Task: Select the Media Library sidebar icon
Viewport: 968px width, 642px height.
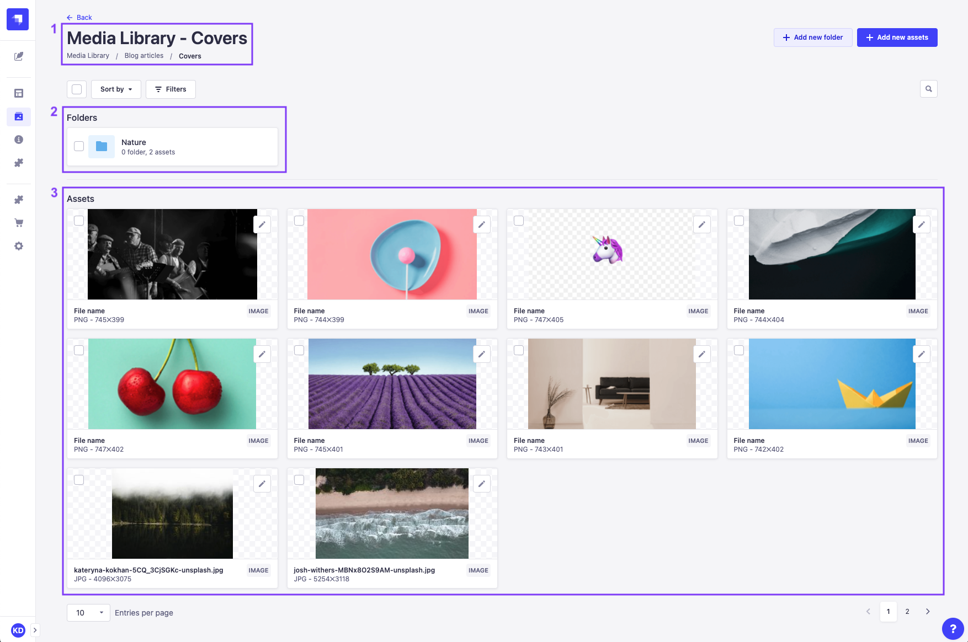Action: [18, 116]
